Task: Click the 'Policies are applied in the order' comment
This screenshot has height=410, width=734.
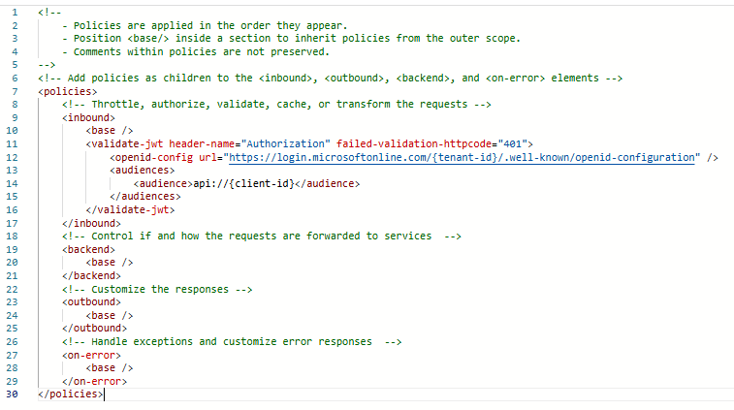Action: [x=205, y=26]
